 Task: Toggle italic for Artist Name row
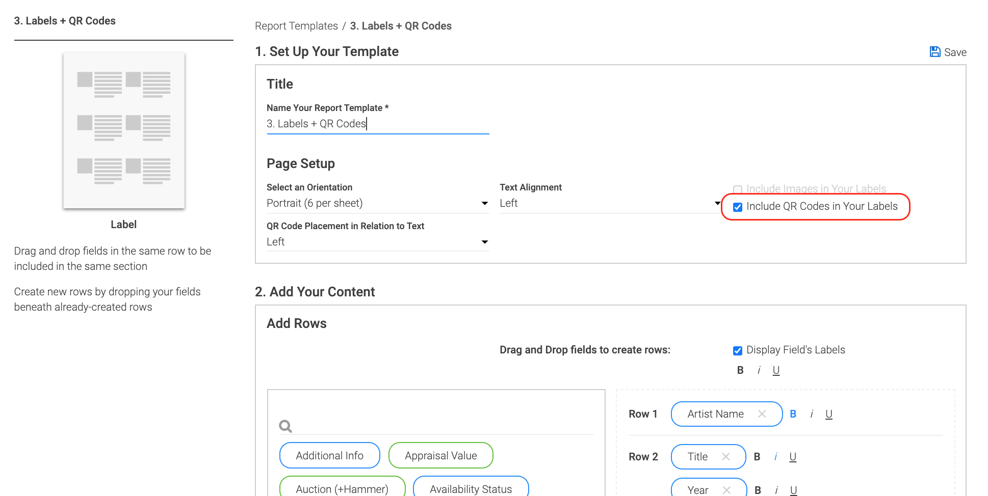click(x=812, y=414)
